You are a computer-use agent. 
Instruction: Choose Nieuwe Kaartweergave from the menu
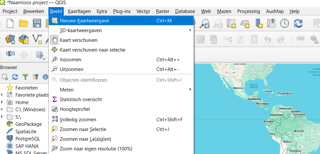84,21
